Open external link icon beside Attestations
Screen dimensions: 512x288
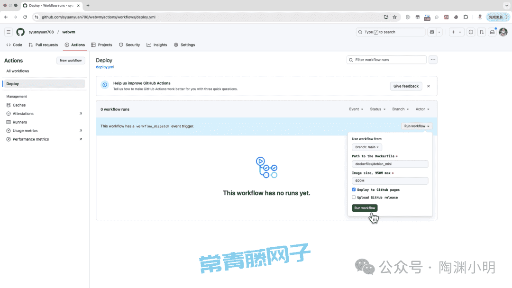coord(81,114)
